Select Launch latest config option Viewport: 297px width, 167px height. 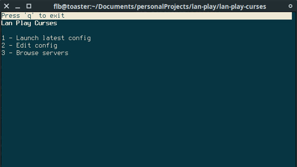[46, 38]
